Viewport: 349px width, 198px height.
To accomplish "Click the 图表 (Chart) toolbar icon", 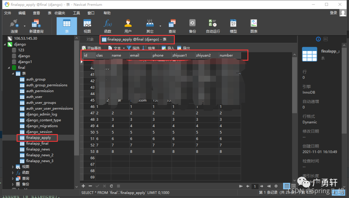I will (x=254, y=26).
